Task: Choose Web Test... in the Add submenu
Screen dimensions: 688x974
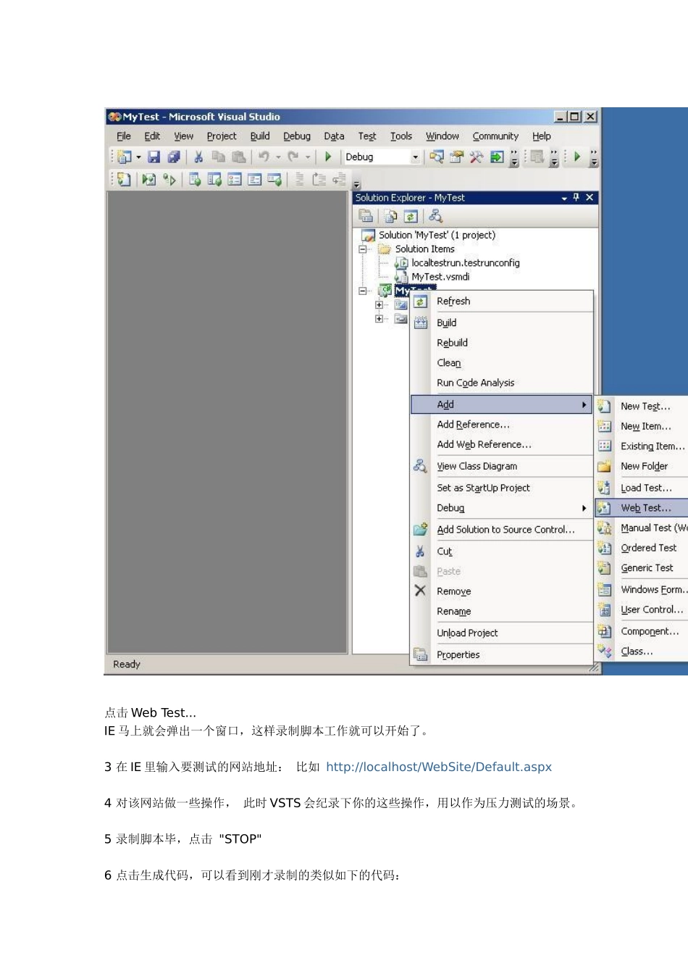Action: pos(642,508)
